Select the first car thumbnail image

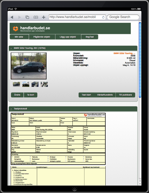(16, 84)
